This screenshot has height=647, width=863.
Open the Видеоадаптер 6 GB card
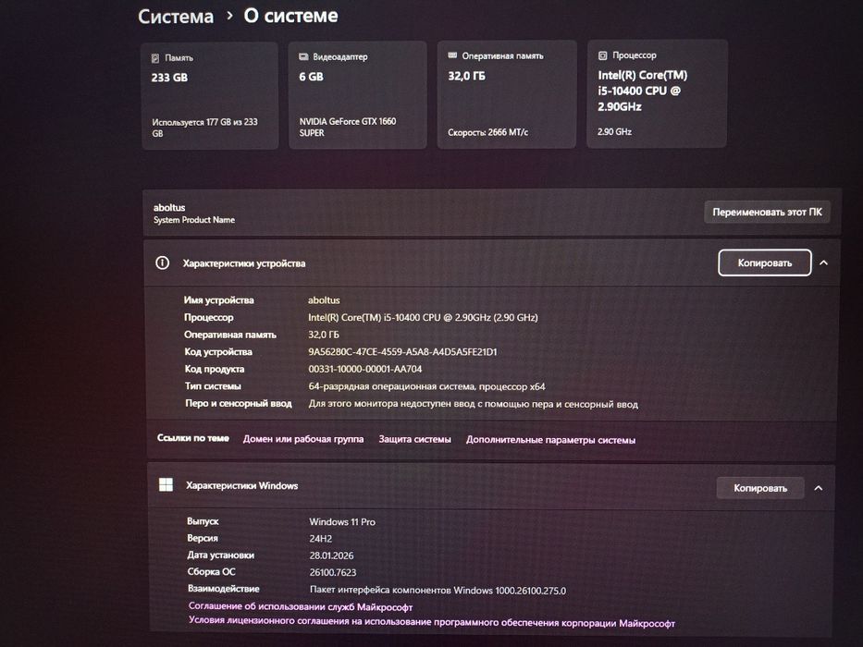pyautogui.click(x=358, y=94)
